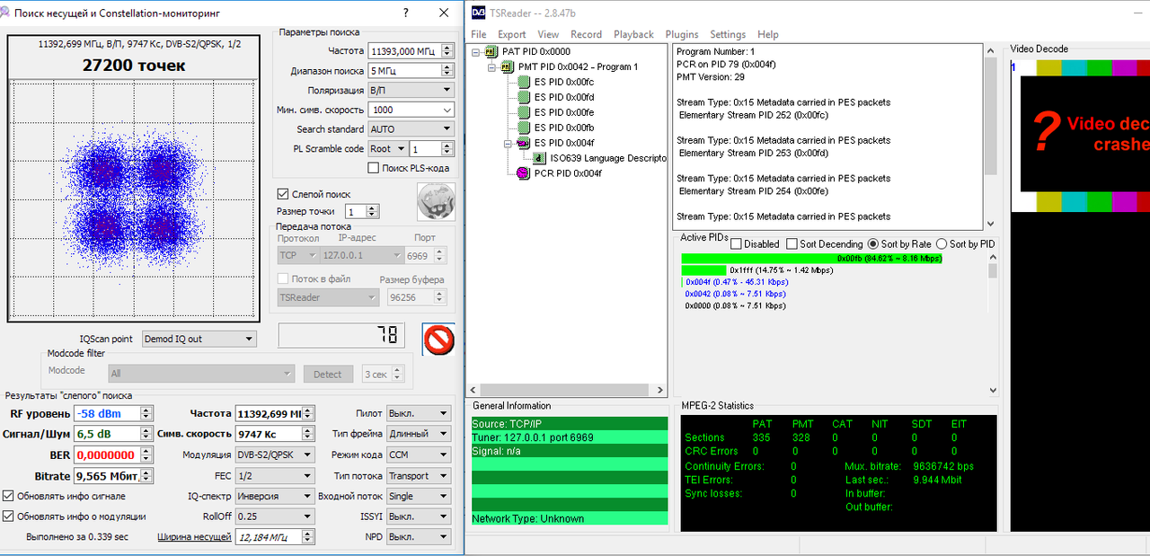Open the Search standard AUTO dropdown

coord(411,129)
